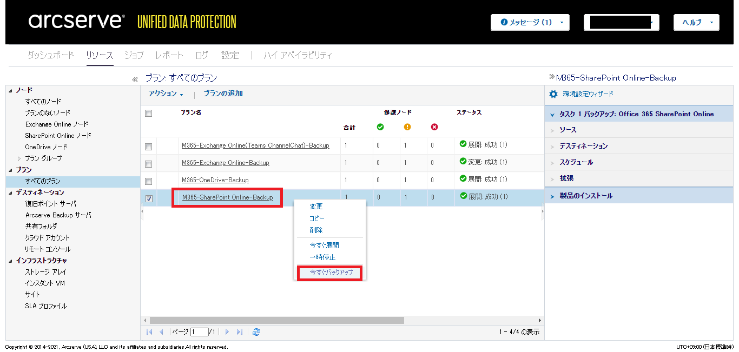Check the M365-OneDrive-Backup row checkbox
Screen dimensions: 739x352
(149, 181)
